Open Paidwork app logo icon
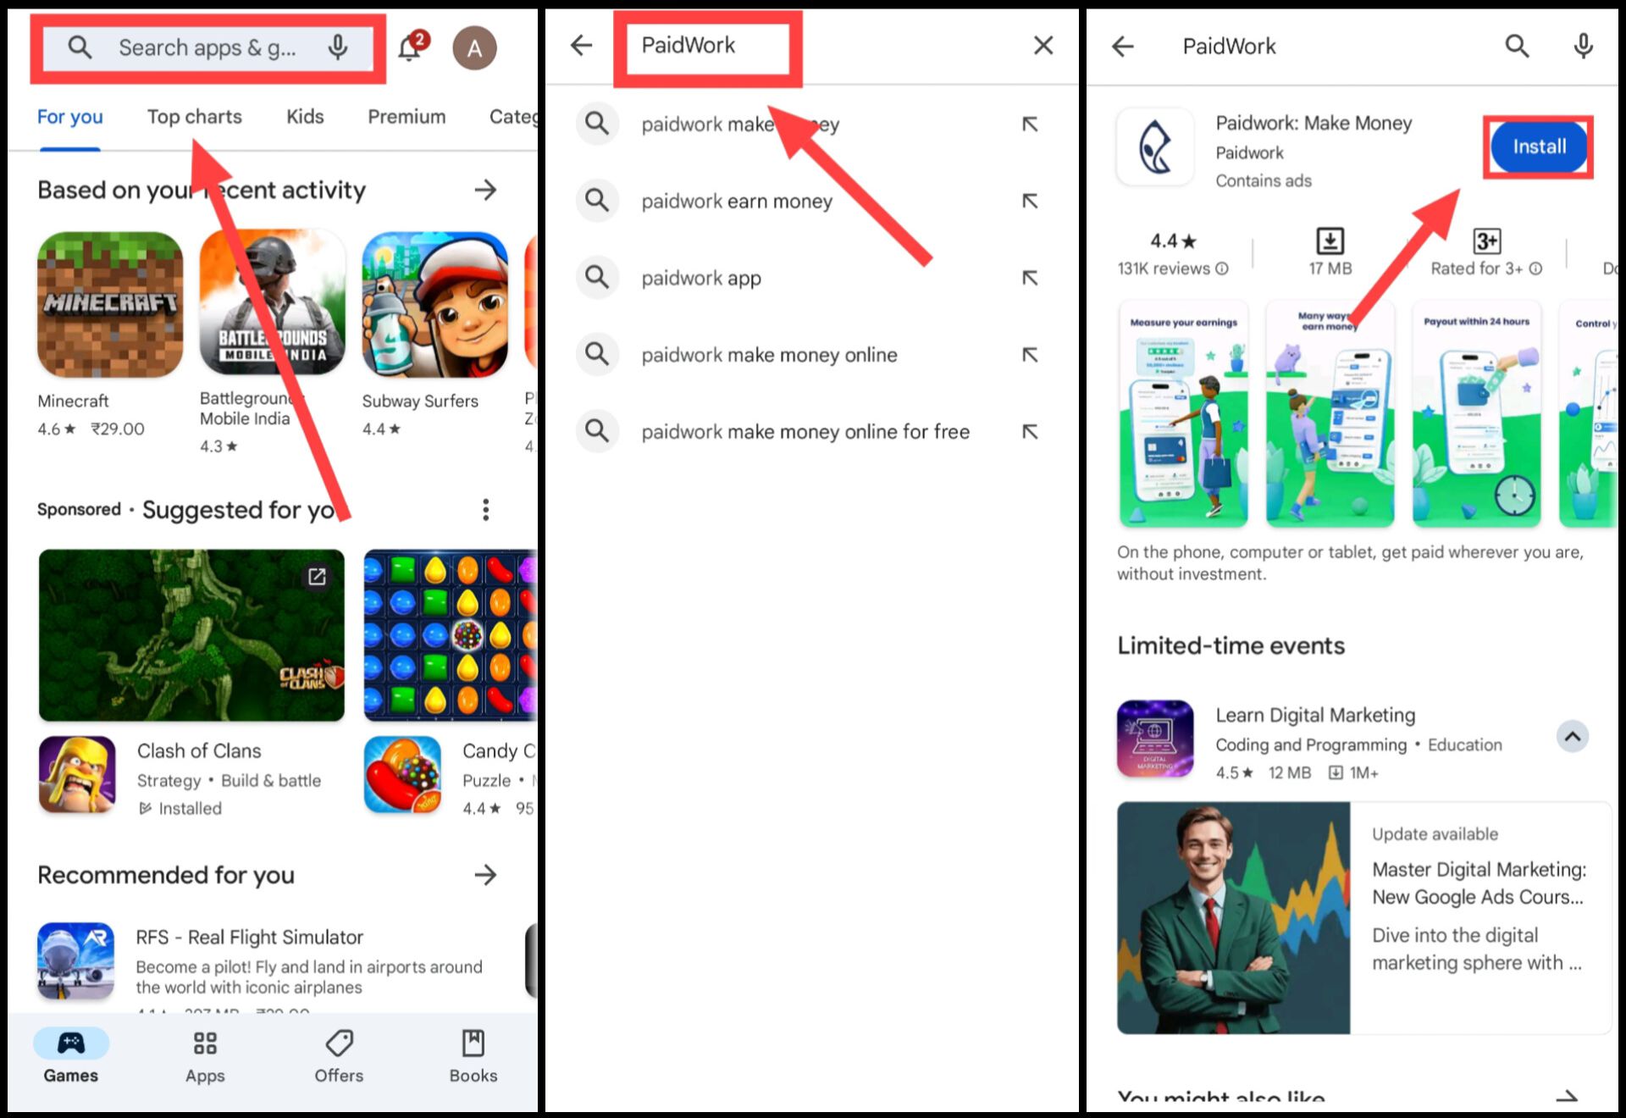This screenshot has width=1626, height=1118. [x=1156, y=147]
